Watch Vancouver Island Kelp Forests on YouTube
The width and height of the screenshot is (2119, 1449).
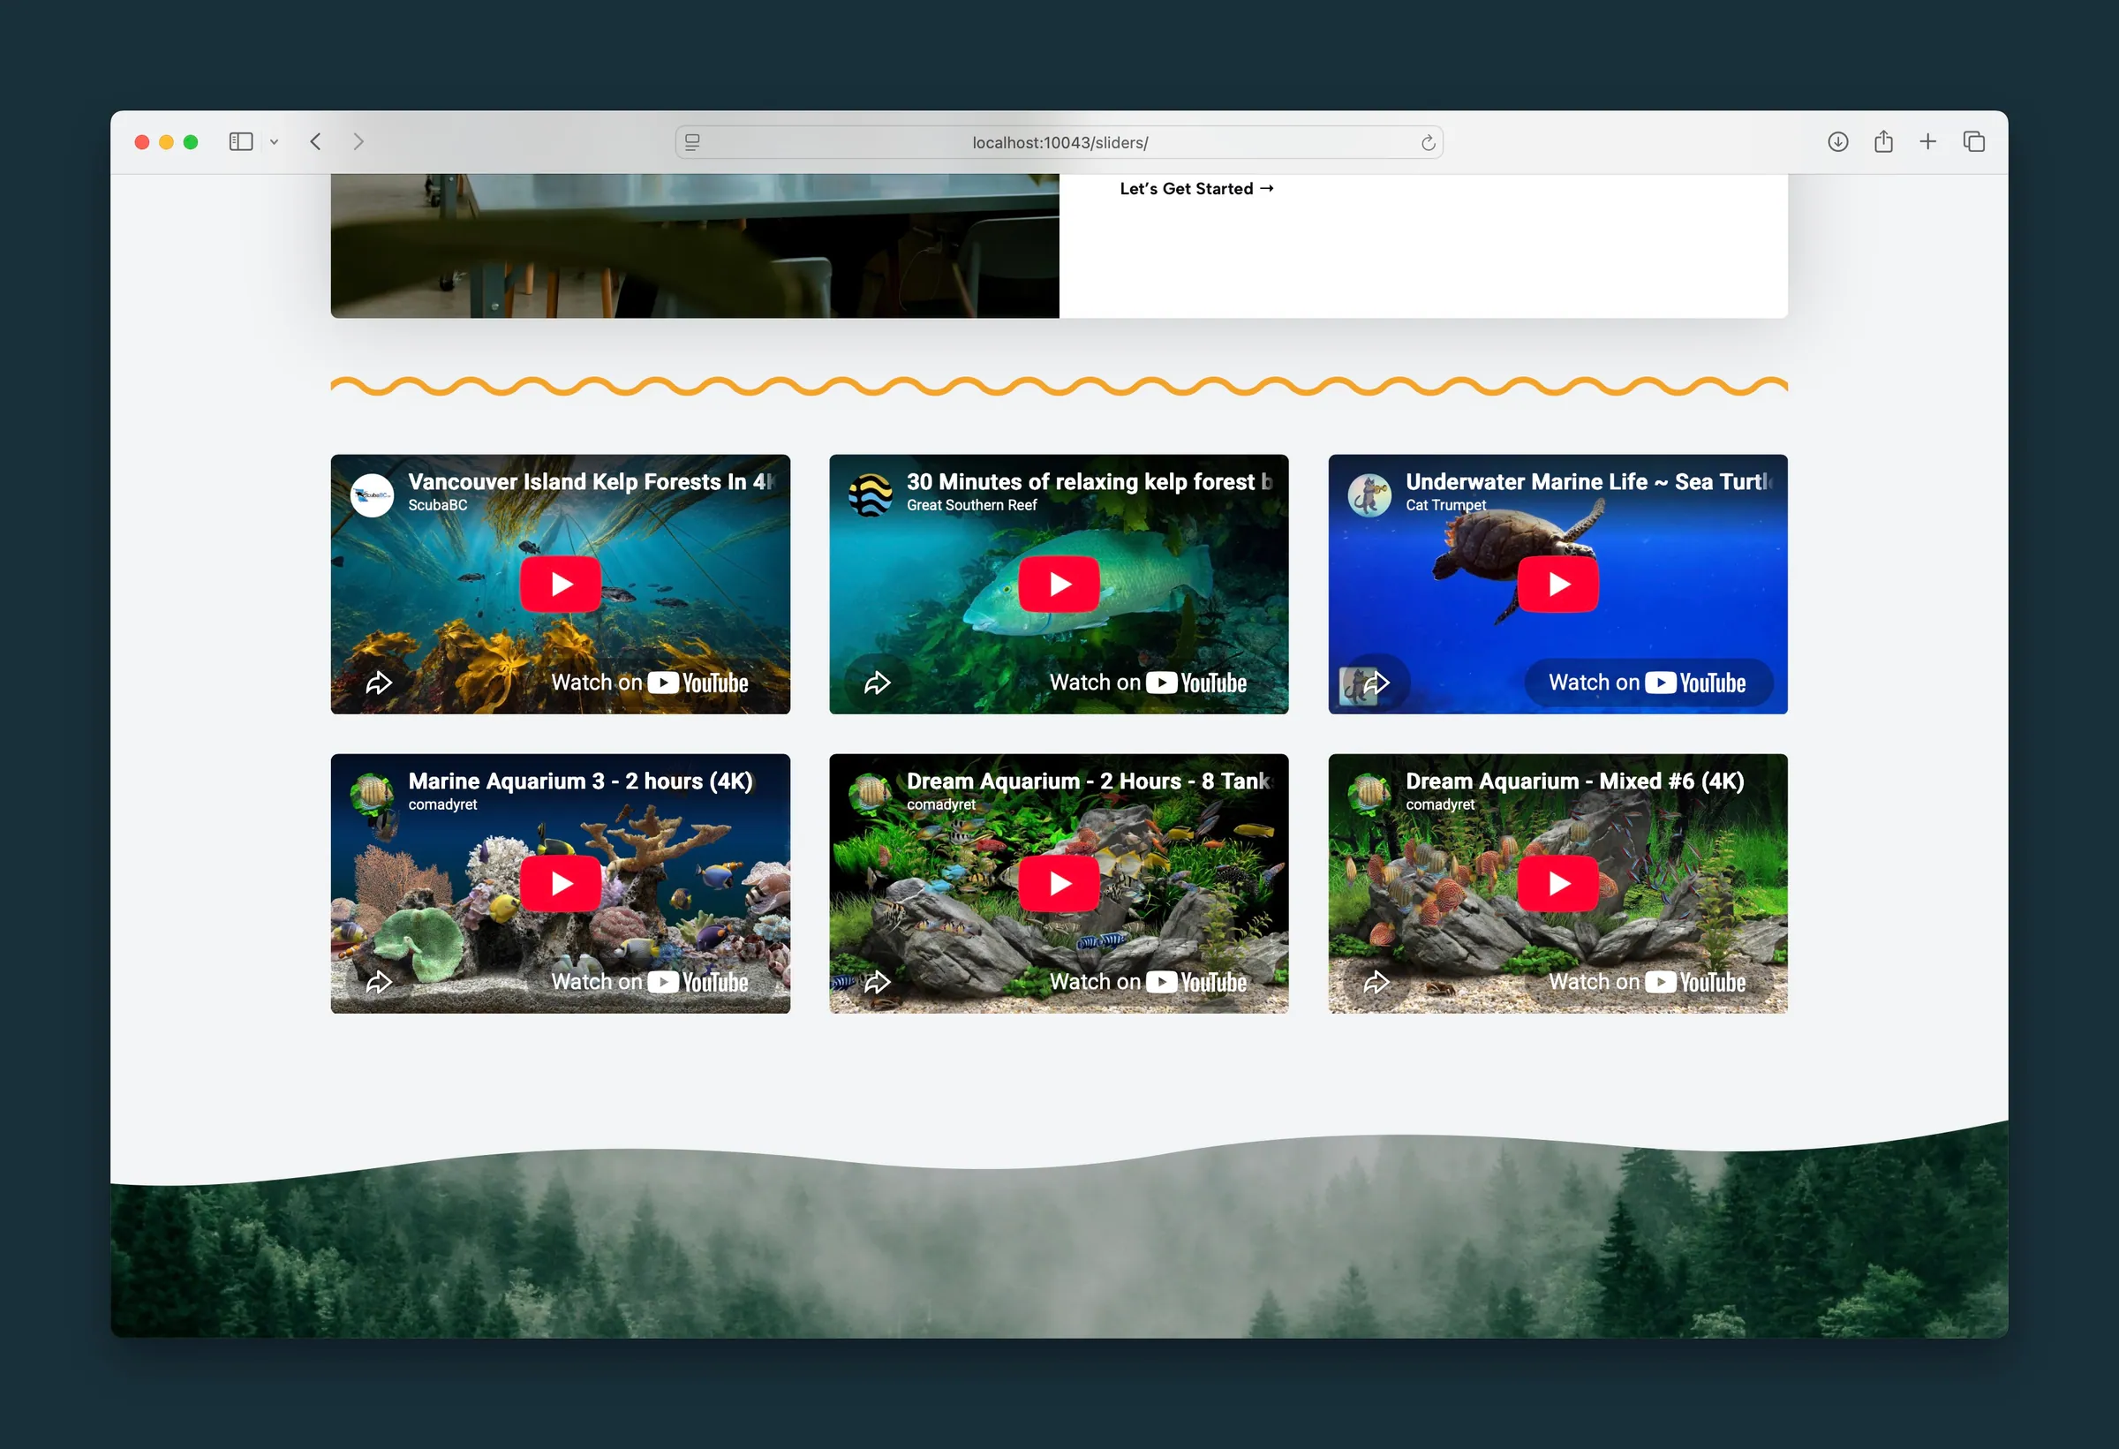tap(649, 682)
